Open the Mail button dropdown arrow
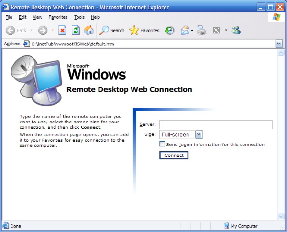Screen dimensions: 287x232 (x=192, y=31)
